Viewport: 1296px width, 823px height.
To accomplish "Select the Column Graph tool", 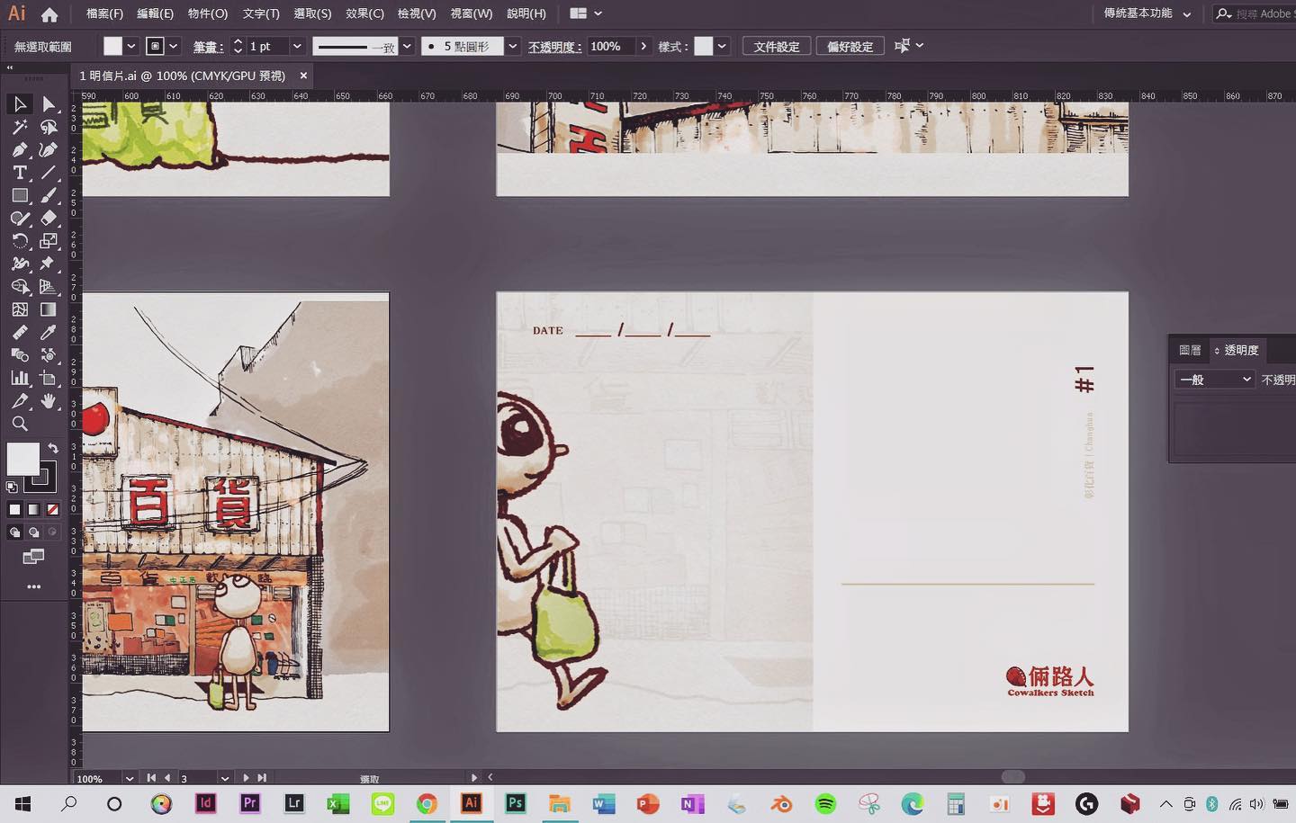I will coord(20,378).
